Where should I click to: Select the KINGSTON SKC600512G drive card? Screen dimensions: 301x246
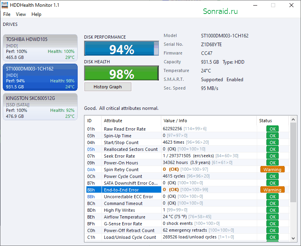(x=40, y=107)
